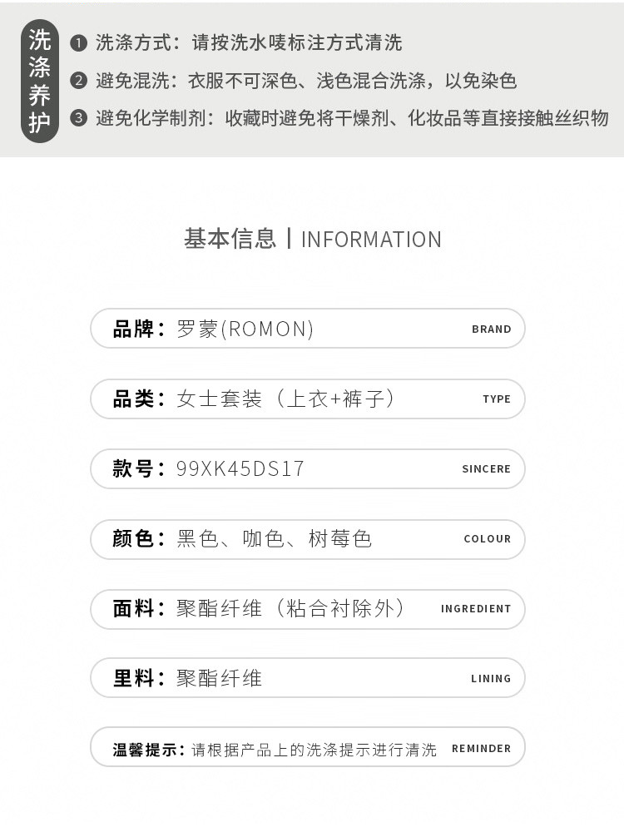The image size is (624, 832).
Task: Select the INGREDIENT label
Action: [476, 608]
